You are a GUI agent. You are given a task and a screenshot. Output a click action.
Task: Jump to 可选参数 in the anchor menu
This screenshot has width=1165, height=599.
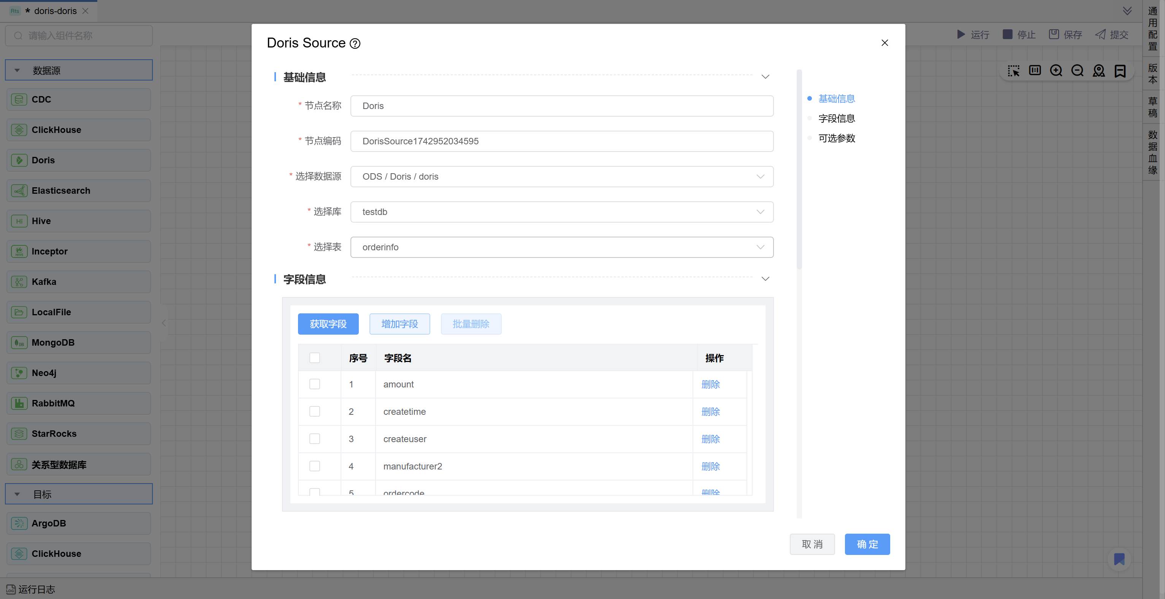[x=836, y=138]
